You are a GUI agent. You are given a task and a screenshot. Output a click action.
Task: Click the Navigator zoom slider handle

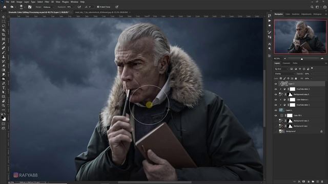pyautogui.click(x=302, y=59)
